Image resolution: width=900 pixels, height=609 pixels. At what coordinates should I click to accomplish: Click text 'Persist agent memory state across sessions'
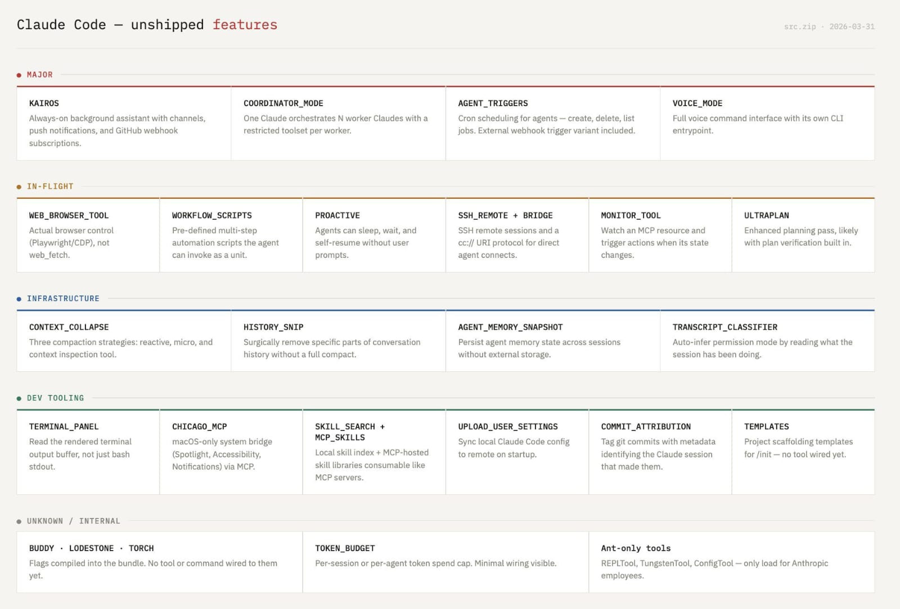[539, 342]
